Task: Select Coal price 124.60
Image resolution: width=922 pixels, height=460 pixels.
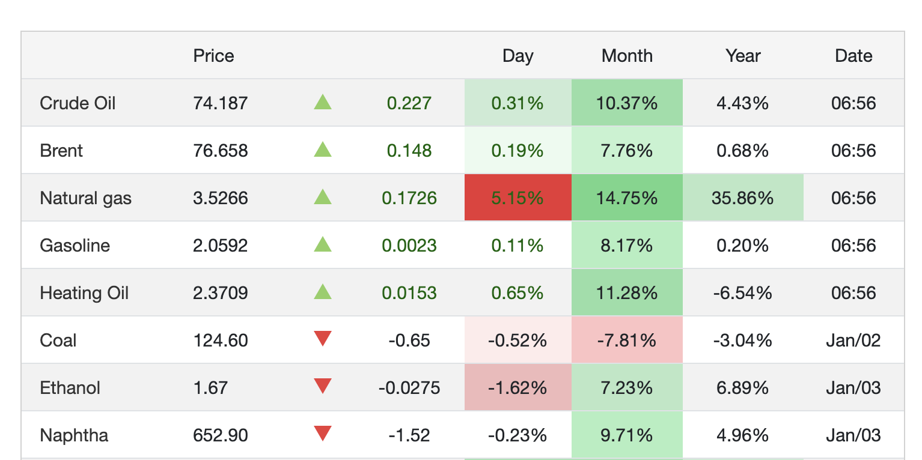Action: click(220, 340)
